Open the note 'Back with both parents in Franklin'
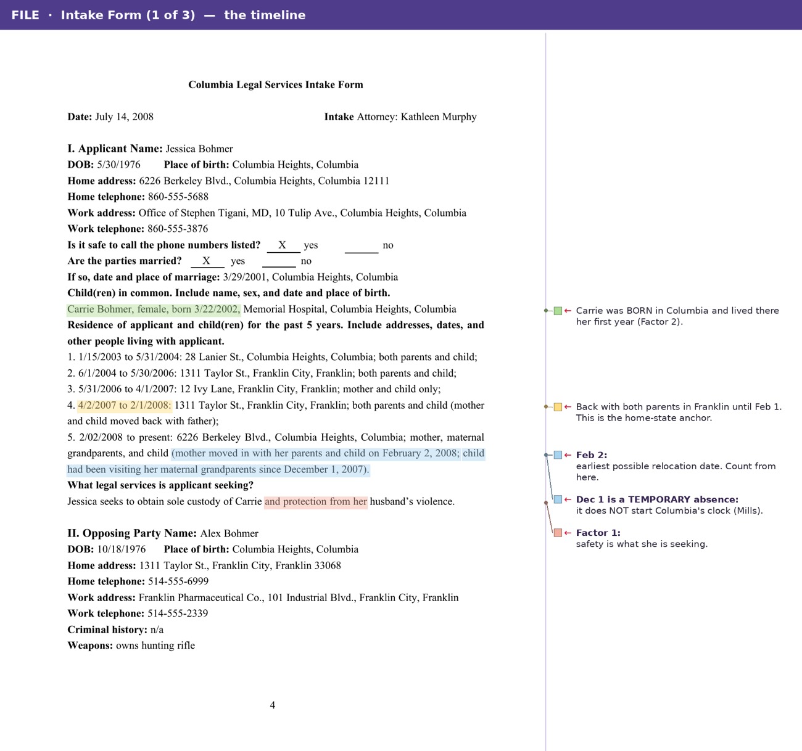802x751 pixels. [679, 412]
